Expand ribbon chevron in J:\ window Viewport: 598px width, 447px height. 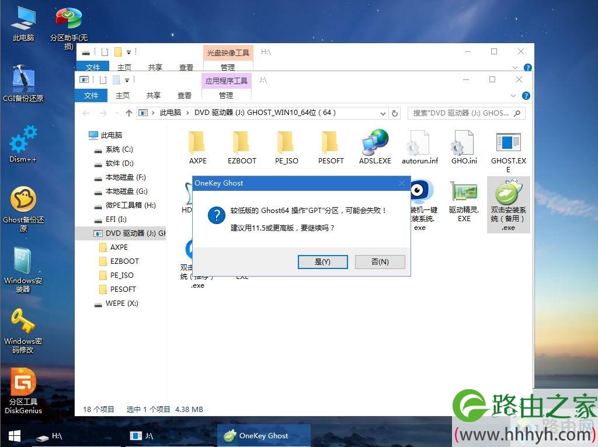coord(513,96)
